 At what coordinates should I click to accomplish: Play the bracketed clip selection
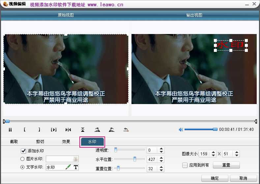click(54, 129)
